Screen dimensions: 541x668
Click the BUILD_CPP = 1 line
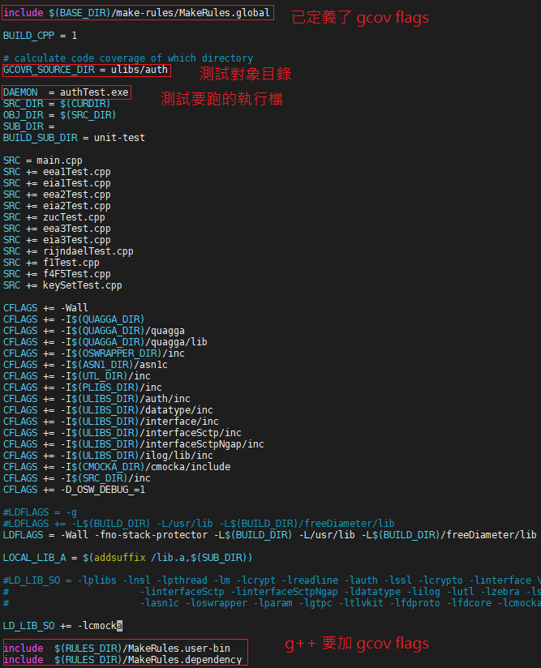[x=40, y=36]
